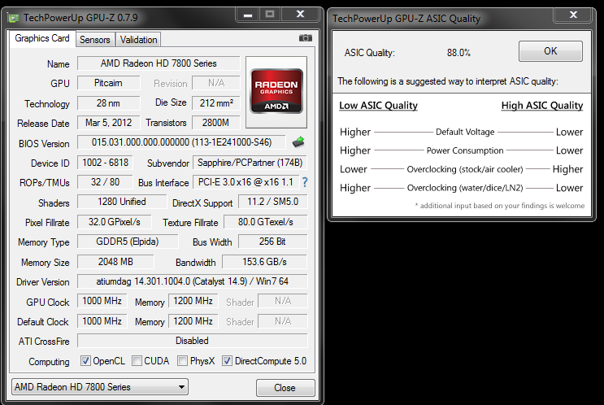The image size is (604, 405).
Task: Click OK in the ASIC Quality window
Action: coord(550,51)
